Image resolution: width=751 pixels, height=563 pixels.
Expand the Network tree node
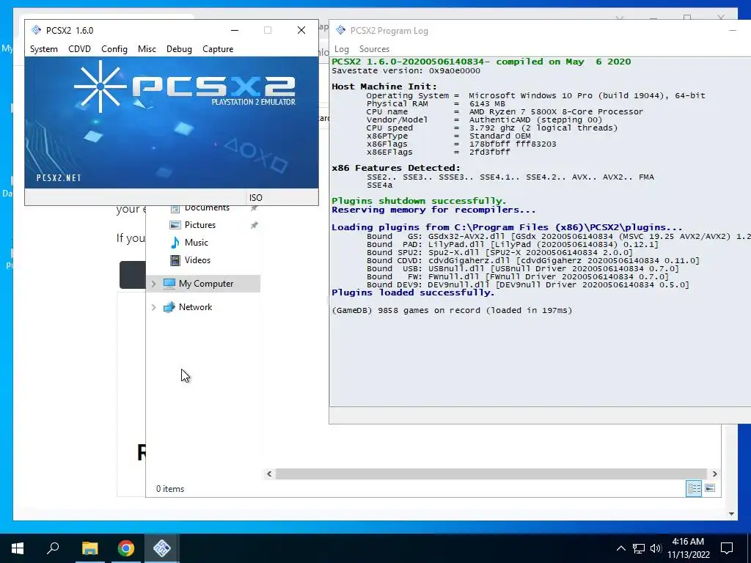[154, 307]
